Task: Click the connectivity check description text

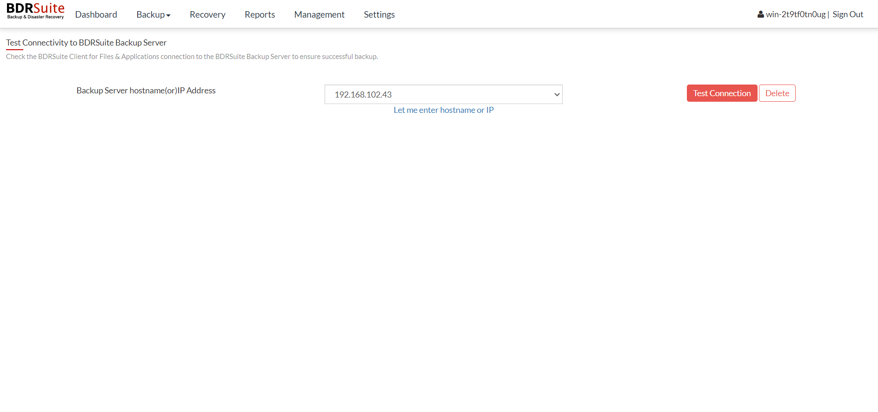Action: (192, 57)
